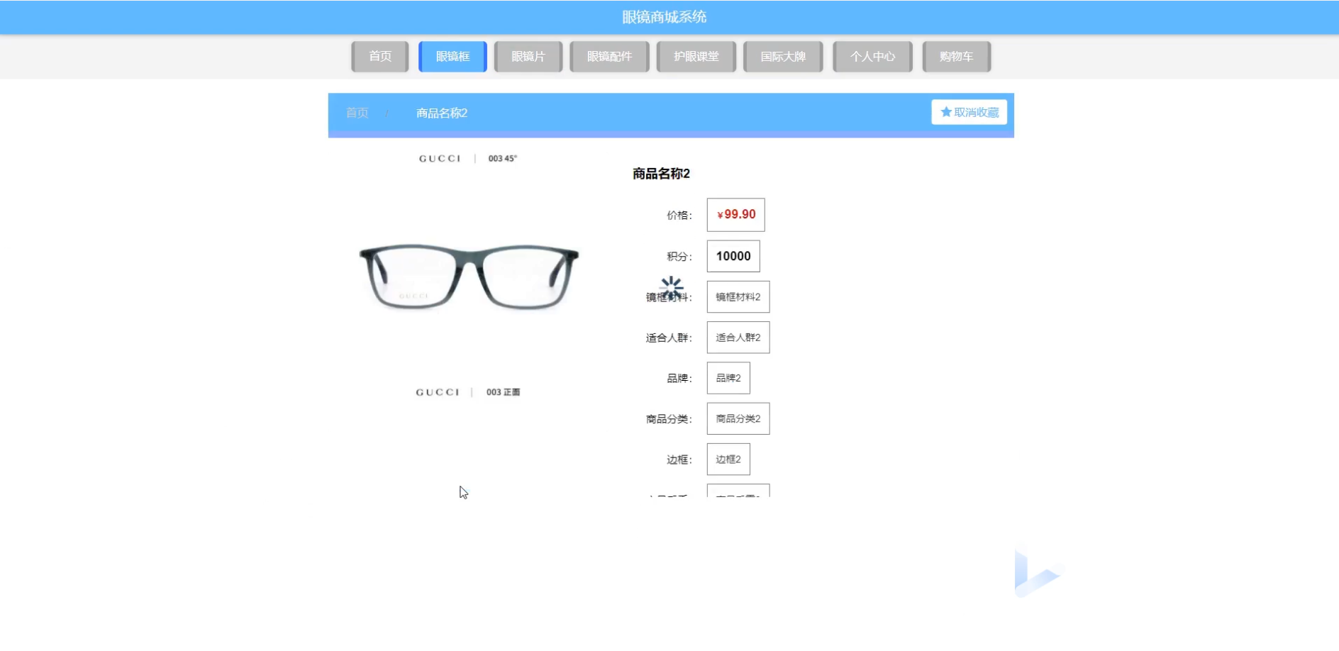Click the 镜框材料2 value box
The width and height of the screenshot is (1339, 651).
coord(738,297)
